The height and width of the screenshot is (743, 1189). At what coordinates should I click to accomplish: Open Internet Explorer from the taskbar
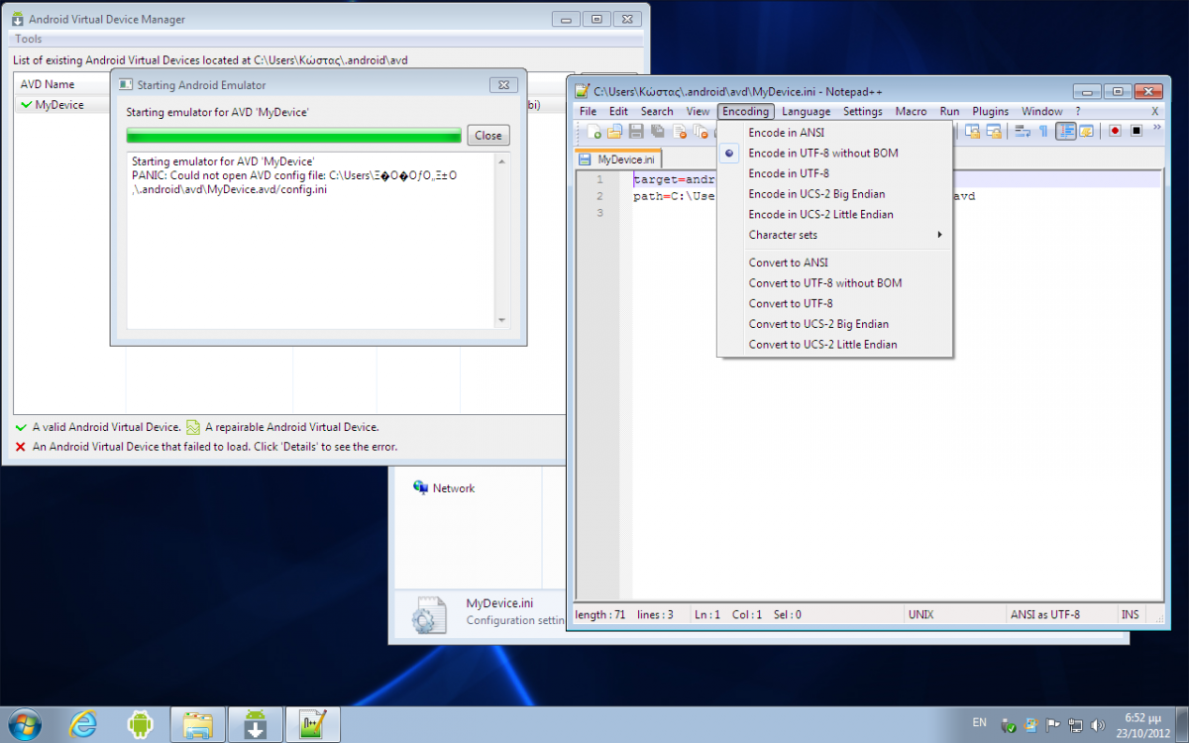tap(84, 725)
